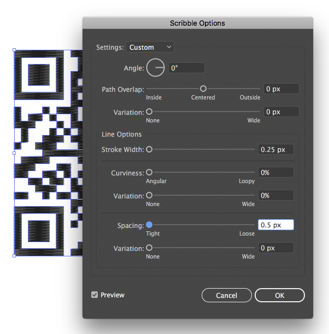Image resolution: width=329 pixels, height=334 pixels.
Task: Click the Loose label under Spacing
Action: click(x=247, y=233)
